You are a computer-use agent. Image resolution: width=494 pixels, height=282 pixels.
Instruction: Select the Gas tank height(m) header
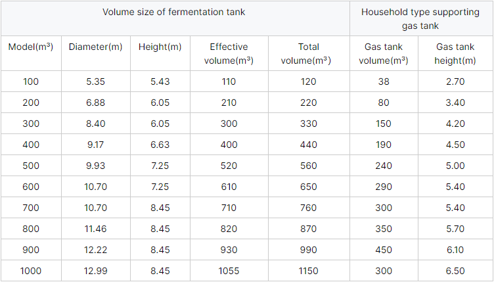click(x=455, y=54)
